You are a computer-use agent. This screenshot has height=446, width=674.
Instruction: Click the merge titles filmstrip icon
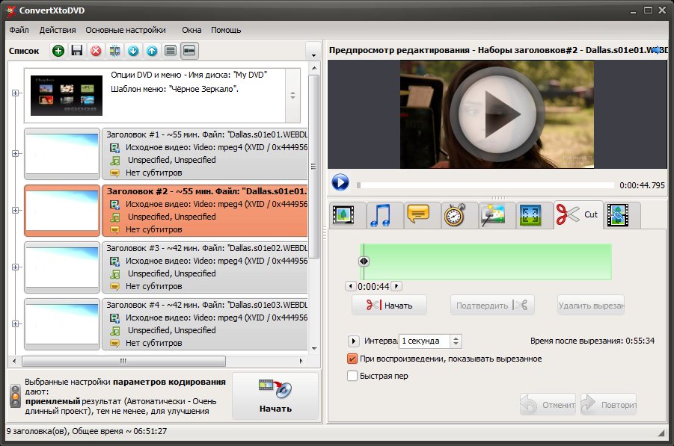(114, 51)
